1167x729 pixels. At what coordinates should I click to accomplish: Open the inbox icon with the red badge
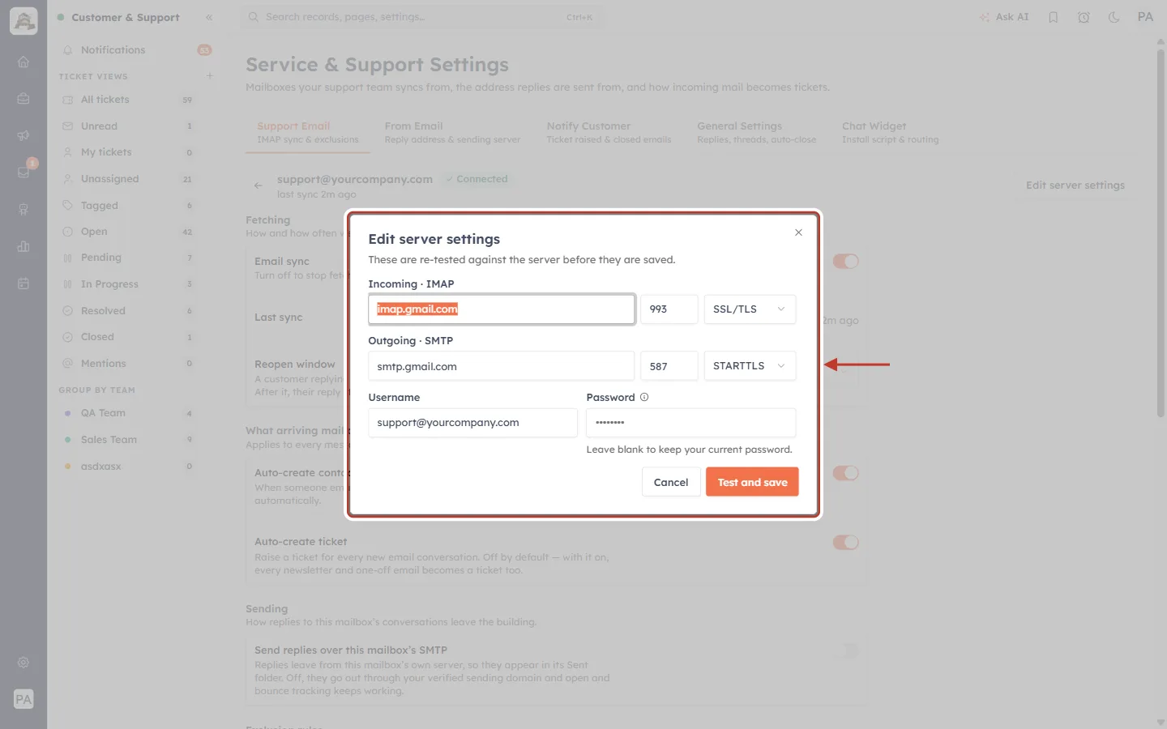click(24, 173)
